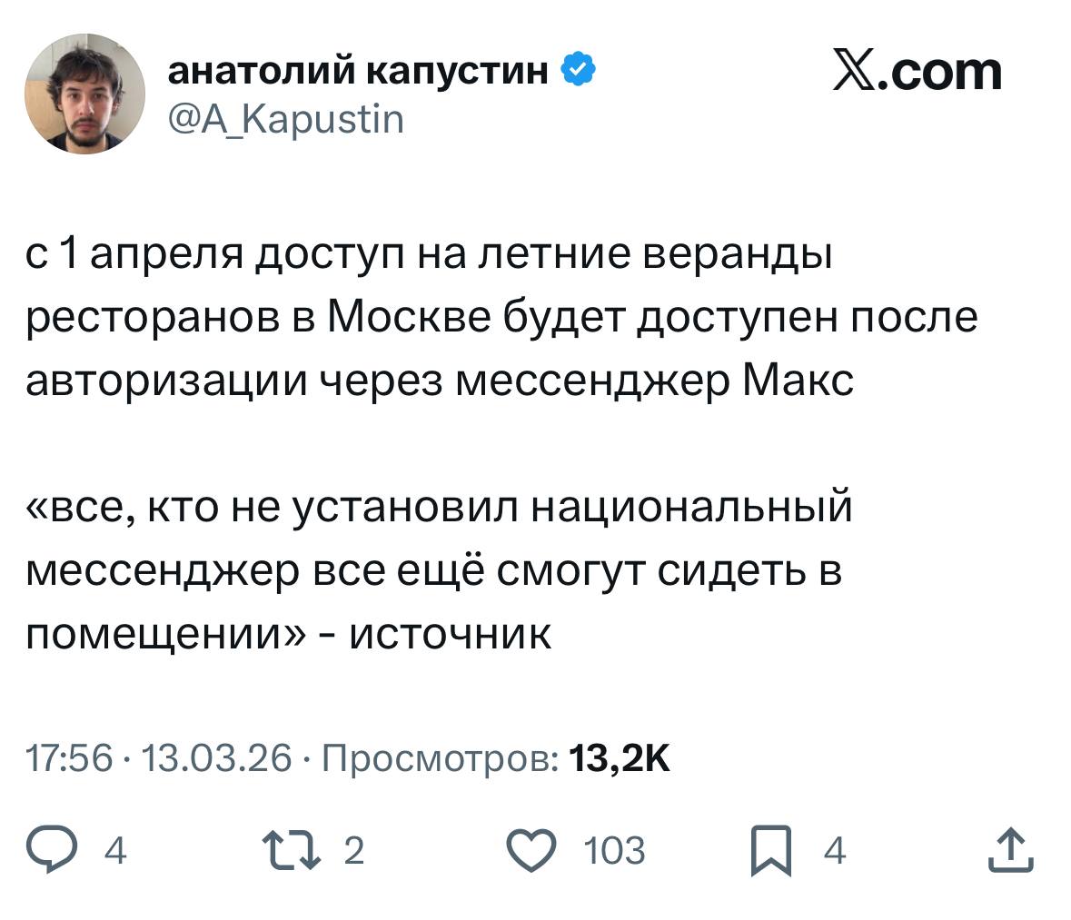Open the share menu via upload arrow icon
Screen dimensions: 1071x920
click(x=1011, y=851)
